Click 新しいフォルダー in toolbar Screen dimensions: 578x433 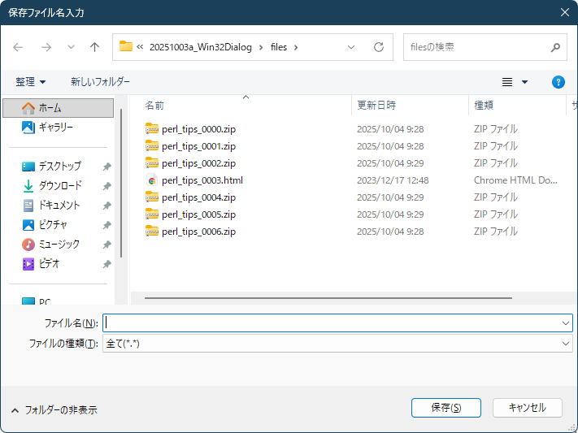[100, 82]
